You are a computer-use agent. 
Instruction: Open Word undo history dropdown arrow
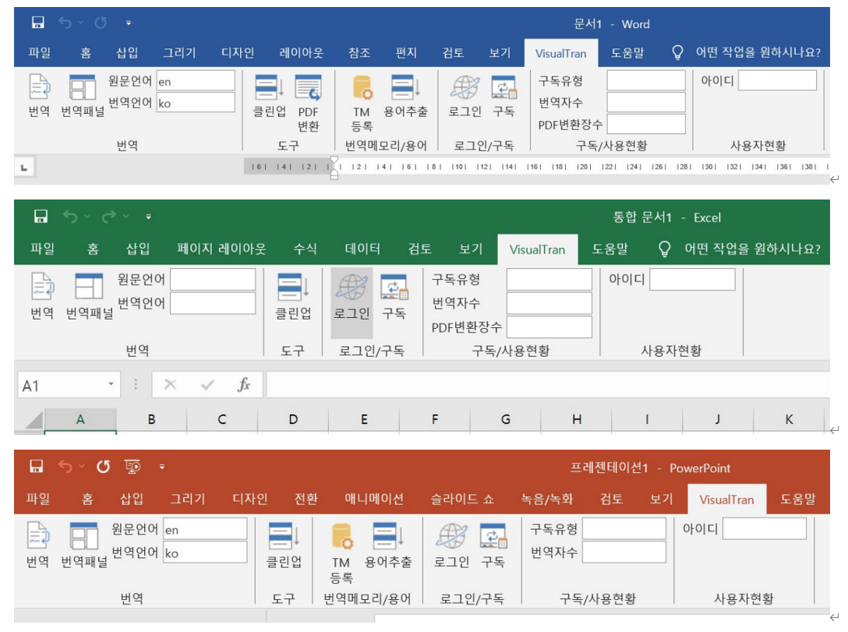[80, 23]
